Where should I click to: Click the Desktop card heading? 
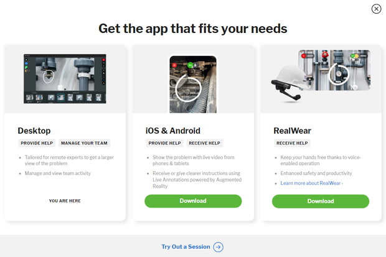(34, 131)
